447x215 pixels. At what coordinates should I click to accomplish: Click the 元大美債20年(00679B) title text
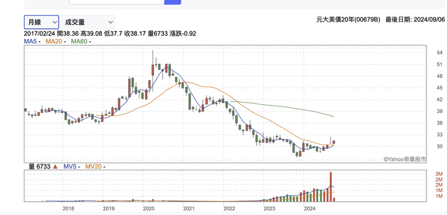click(x=348, y=19)
